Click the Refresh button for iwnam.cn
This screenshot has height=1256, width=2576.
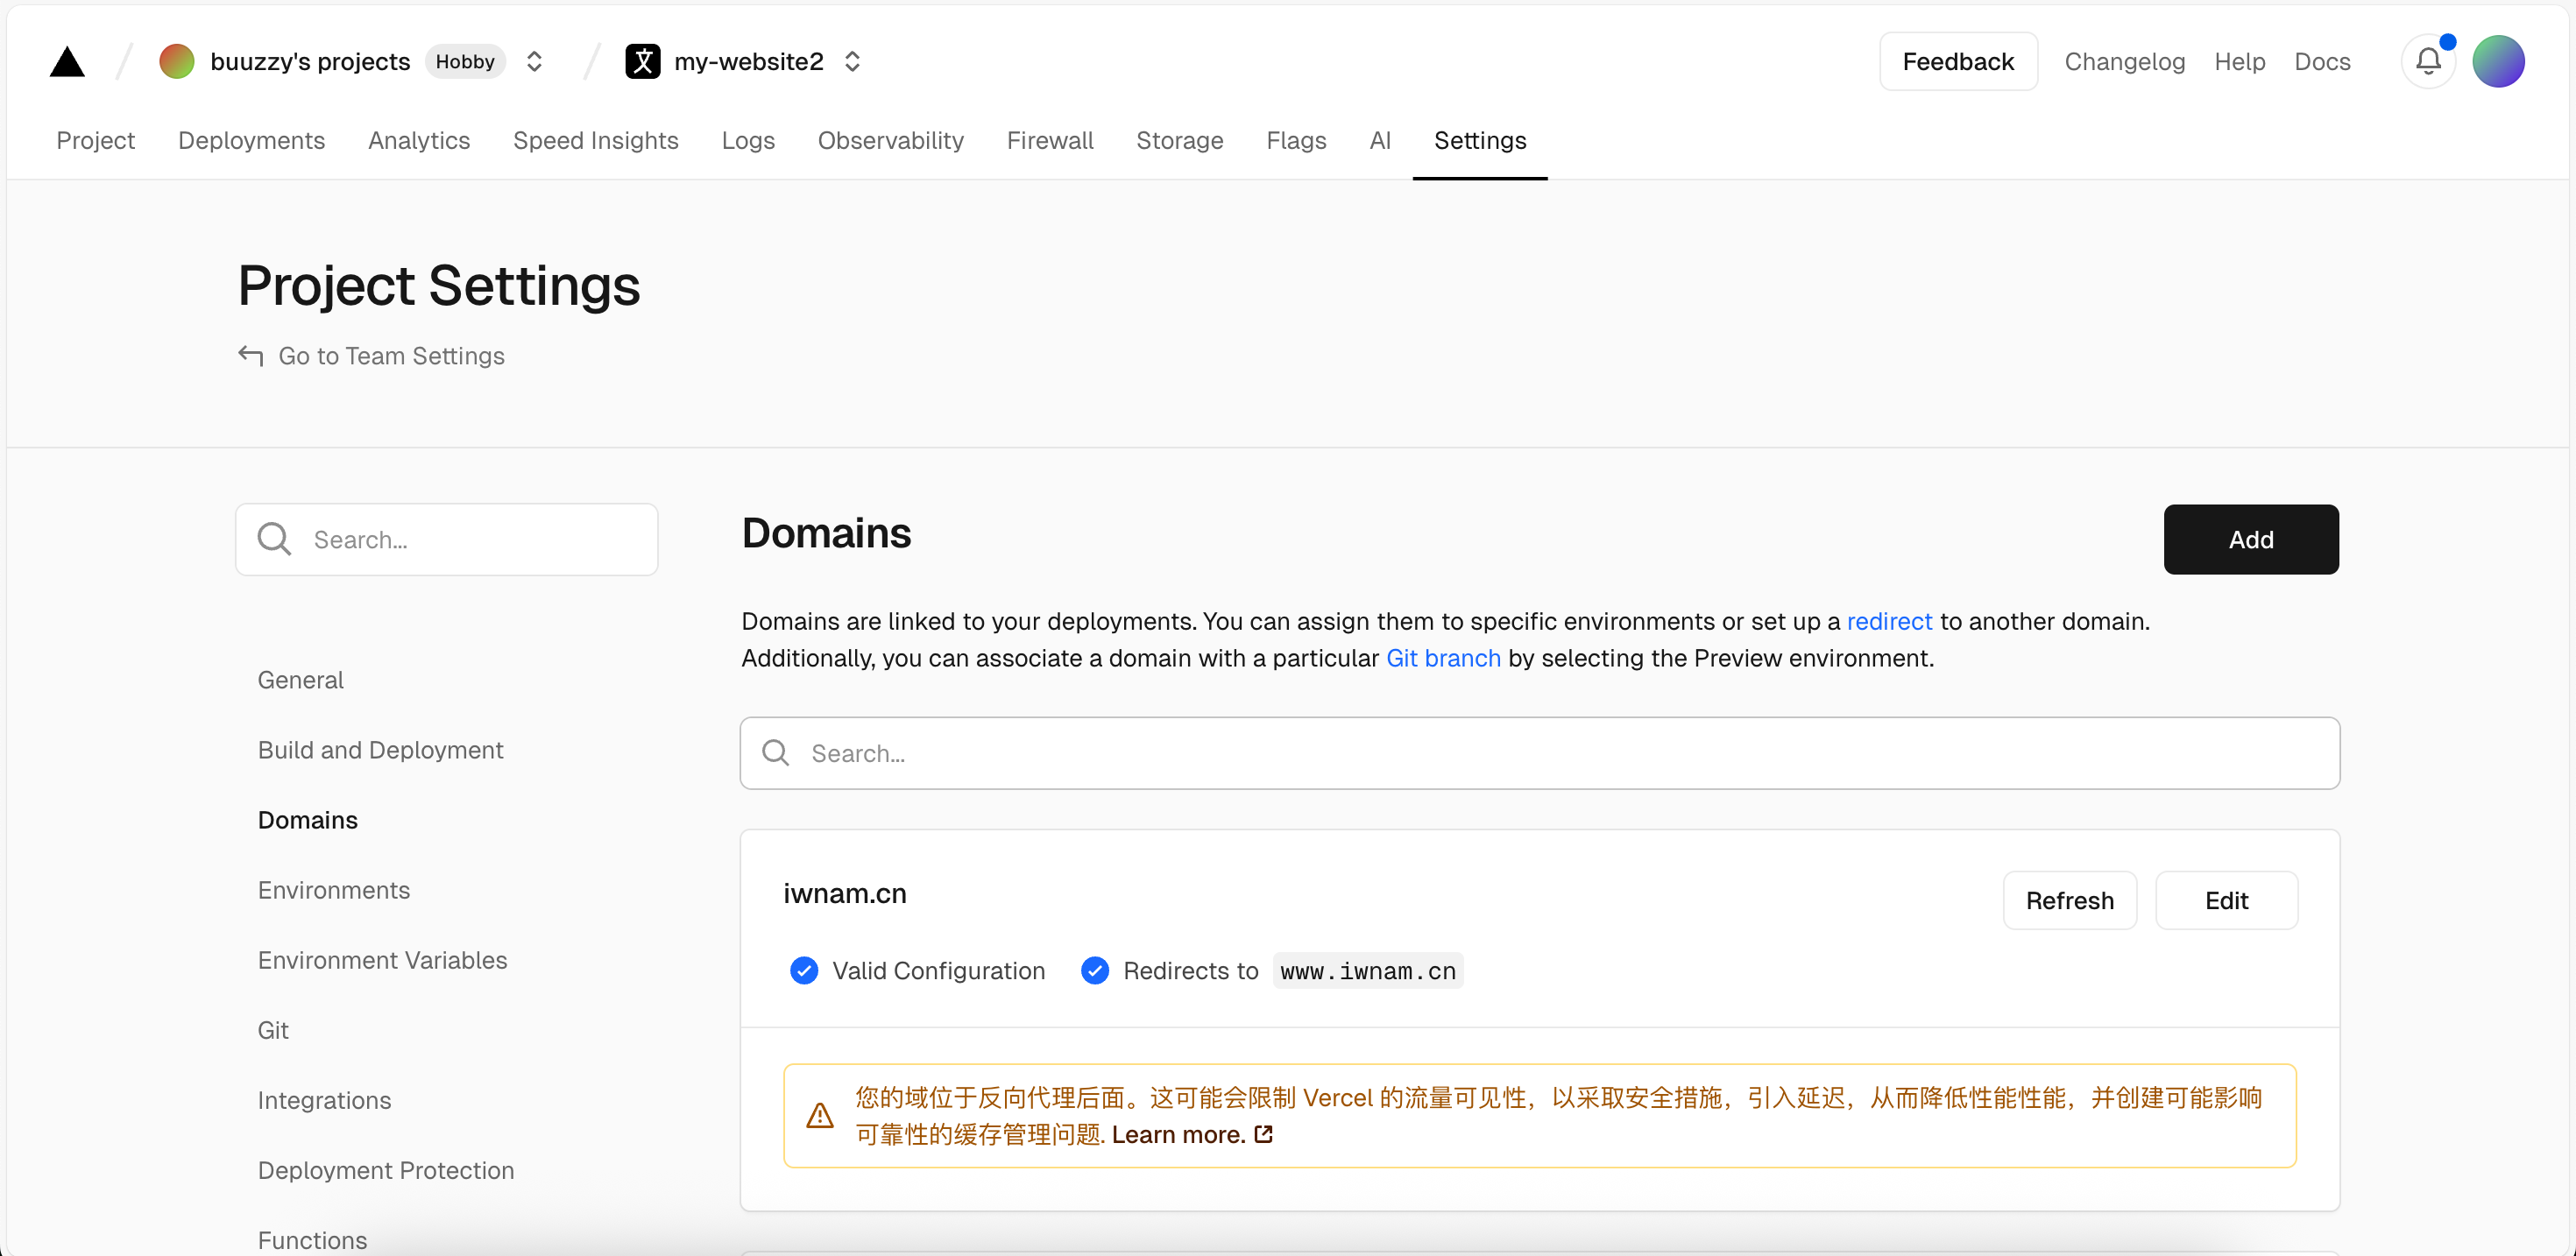[x=2069, y=901]
